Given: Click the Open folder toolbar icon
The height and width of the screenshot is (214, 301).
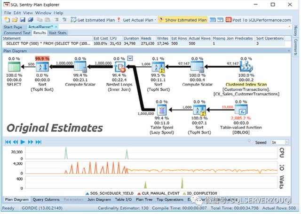Looking at the screenshot, I should [x=15, y=20].
